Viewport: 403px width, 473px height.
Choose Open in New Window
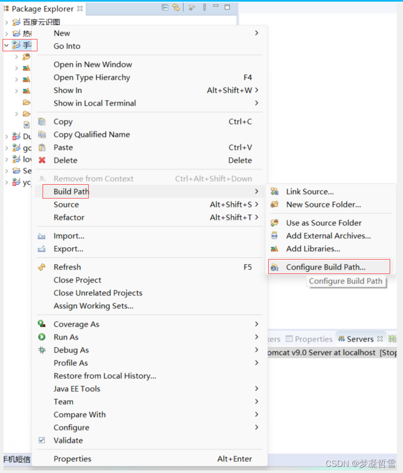click(150, 65)
